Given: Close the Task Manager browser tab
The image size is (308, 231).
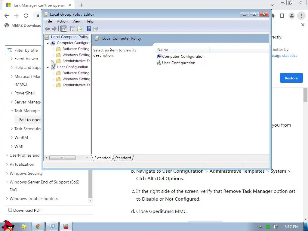Looking at the screenshot, I should coord(70,5).
